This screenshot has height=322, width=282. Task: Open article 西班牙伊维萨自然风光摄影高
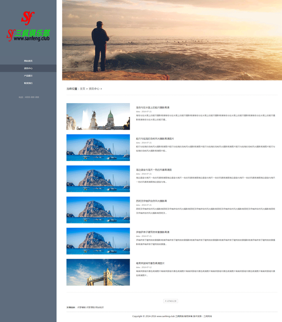(152, 201)
